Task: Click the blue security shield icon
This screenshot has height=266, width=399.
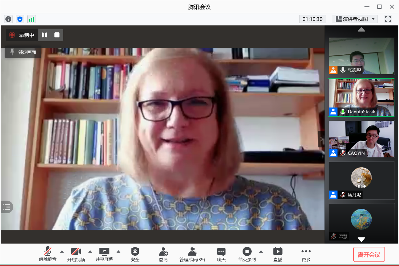Action: (20, 19)
